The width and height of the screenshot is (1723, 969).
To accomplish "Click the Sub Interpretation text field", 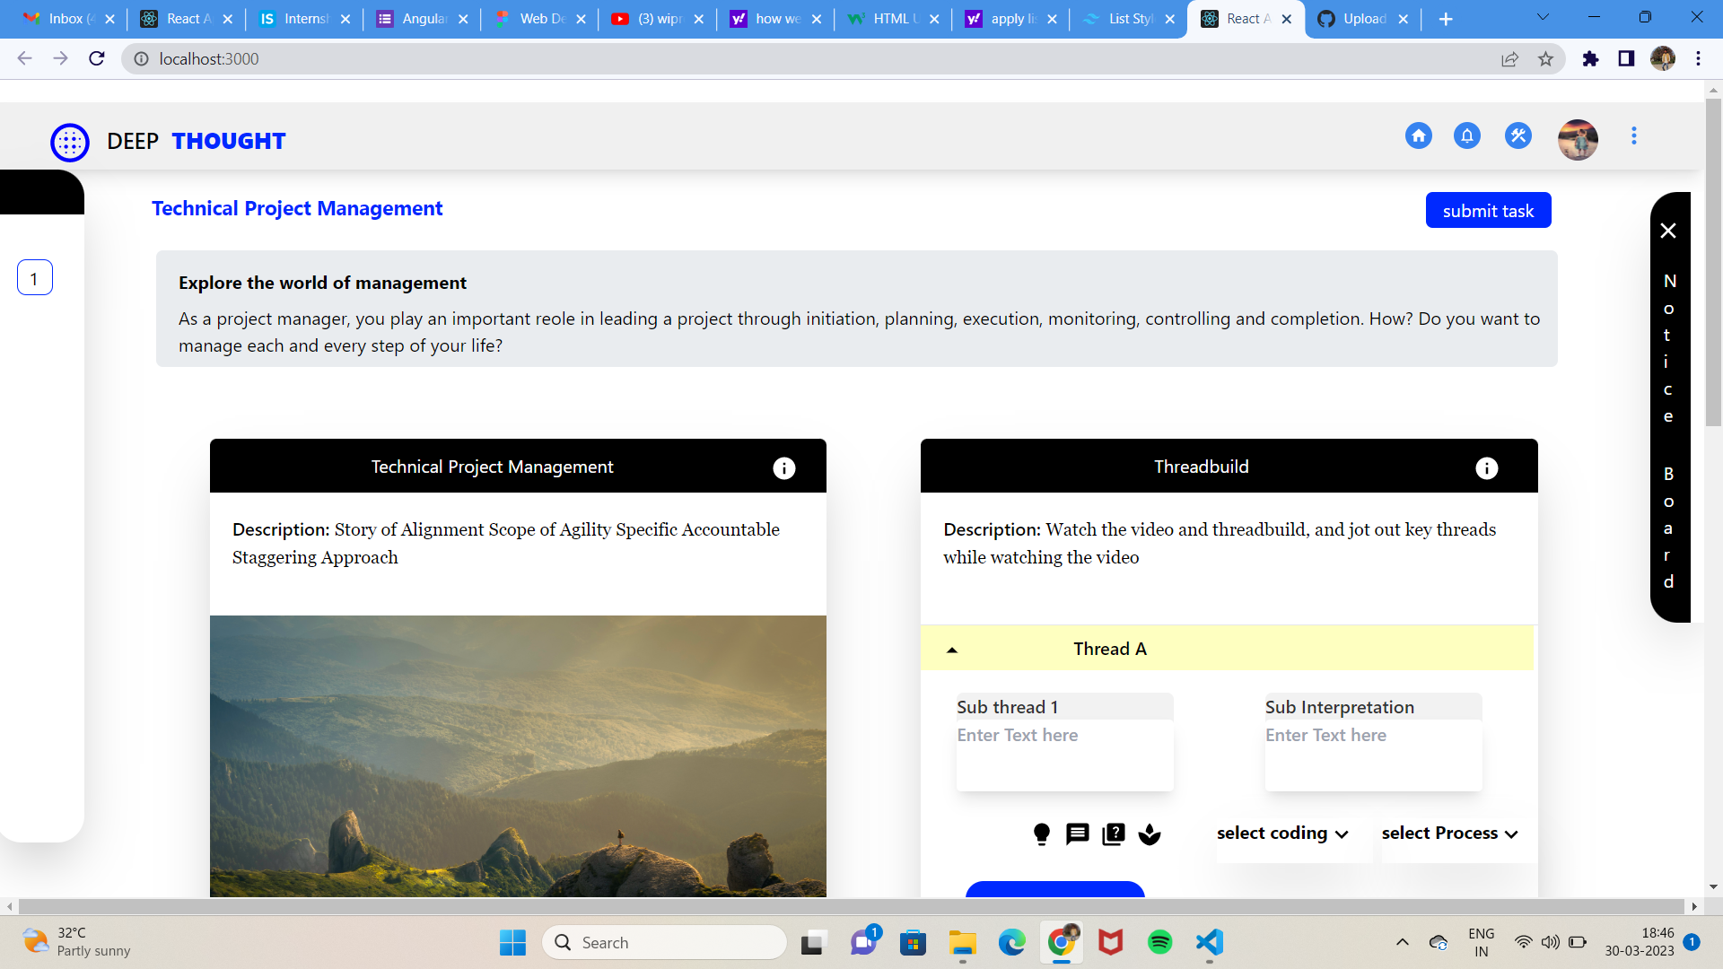I will point(1372,754).
